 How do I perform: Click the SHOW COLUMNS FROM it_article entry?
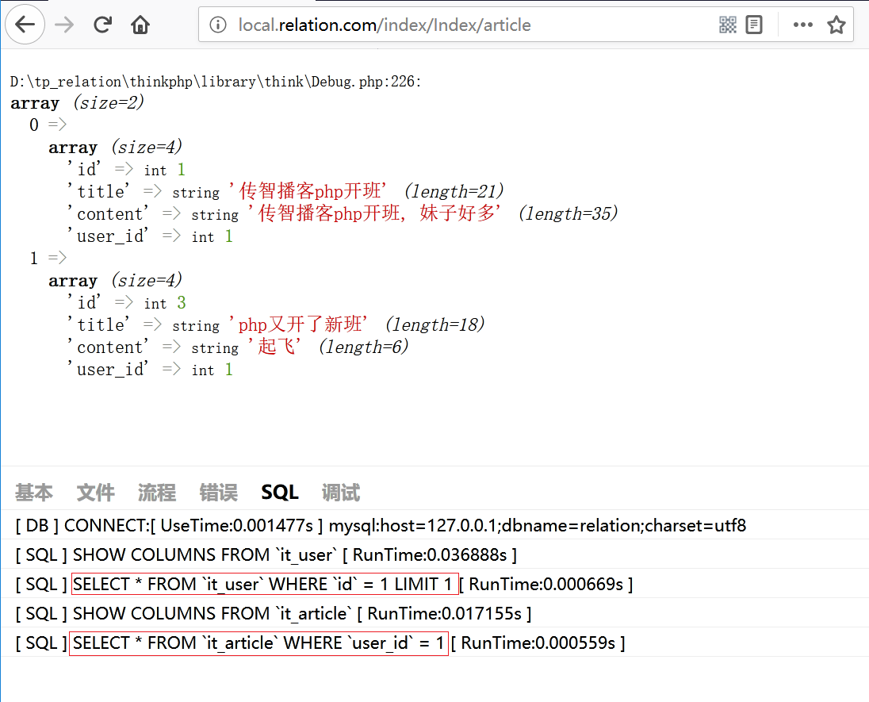point(274,614)
